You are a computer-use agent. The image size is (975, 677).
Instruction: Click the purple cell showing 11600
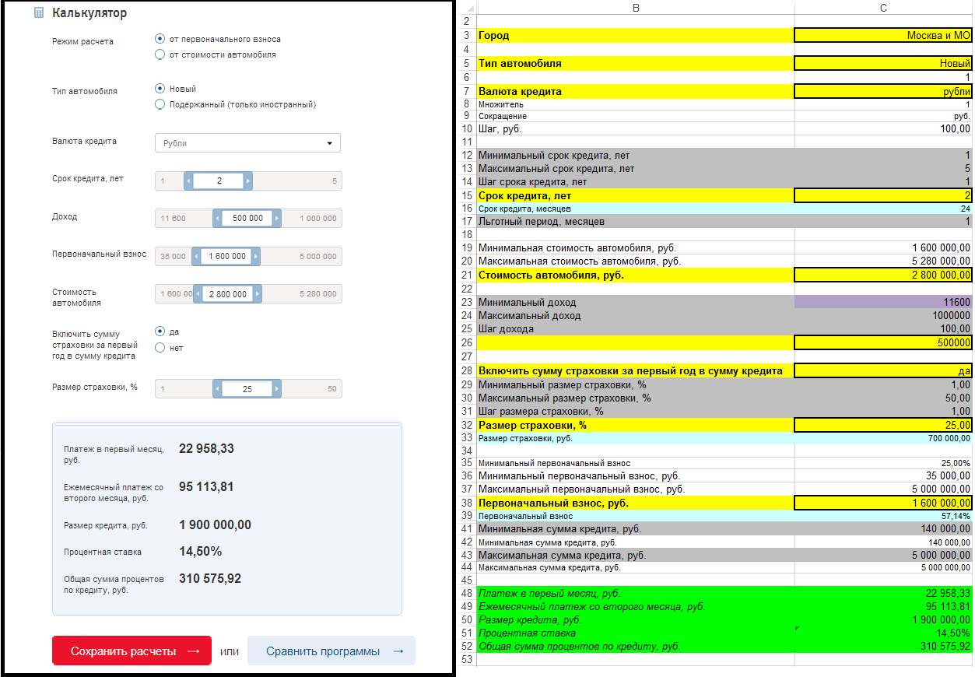(x=883, y=302)
